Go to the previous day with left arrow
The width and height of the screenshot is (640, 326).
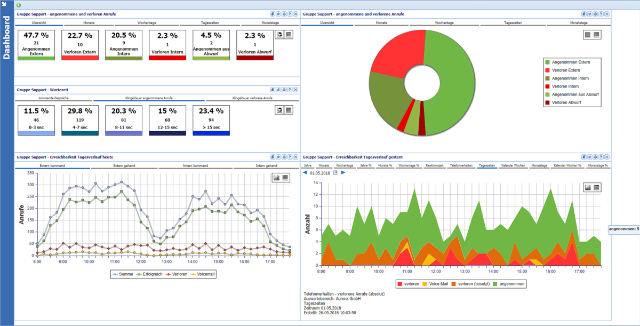[305, 173]
